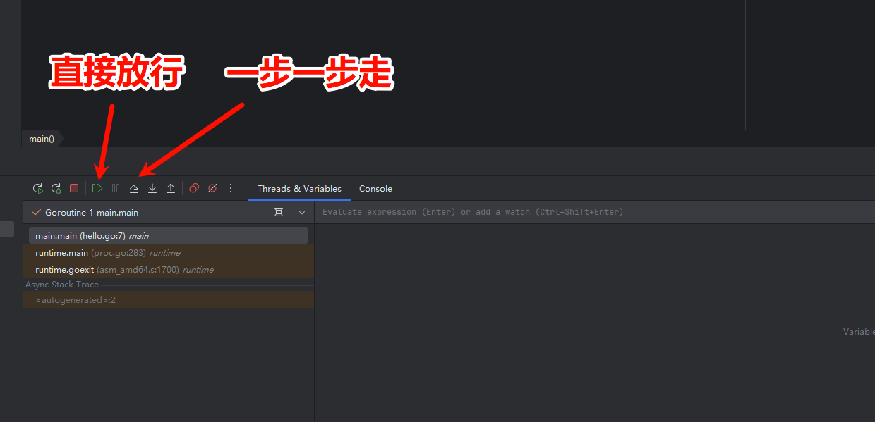Image resolution: width=875 pixels, height=422 pixels.
Task: Click the frames filter icon beside Goroutine 1
Action: point(279,213)
